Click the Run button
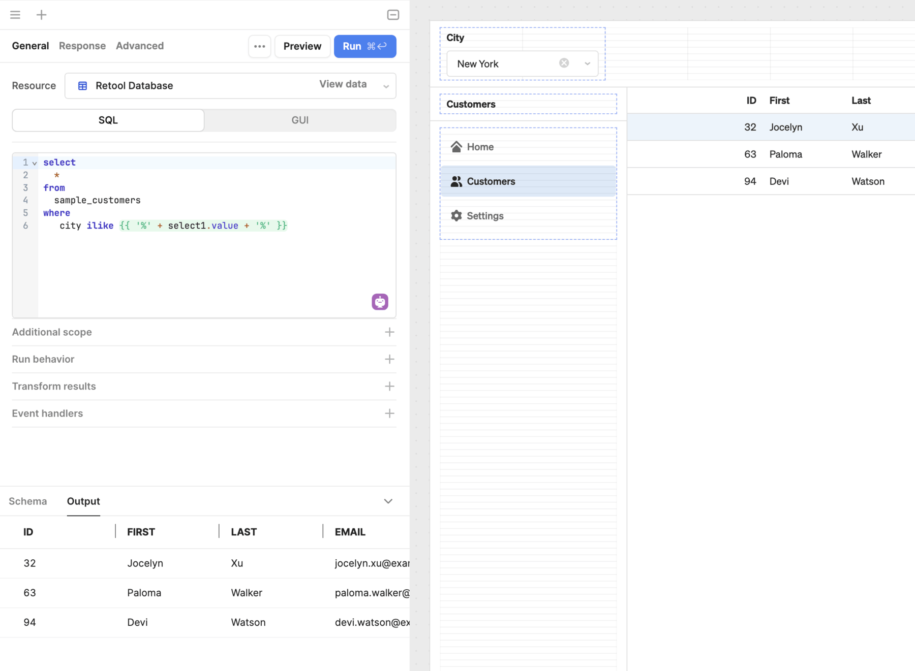Screen dimensions: 915x671 coord(365,46)
